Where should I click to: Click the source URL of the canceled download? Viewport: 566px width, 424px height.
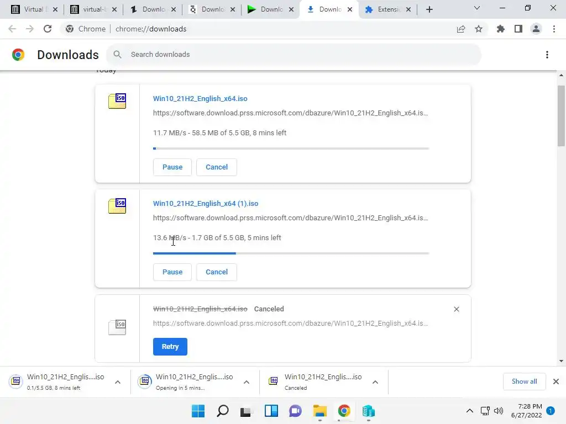pos(290,324)
